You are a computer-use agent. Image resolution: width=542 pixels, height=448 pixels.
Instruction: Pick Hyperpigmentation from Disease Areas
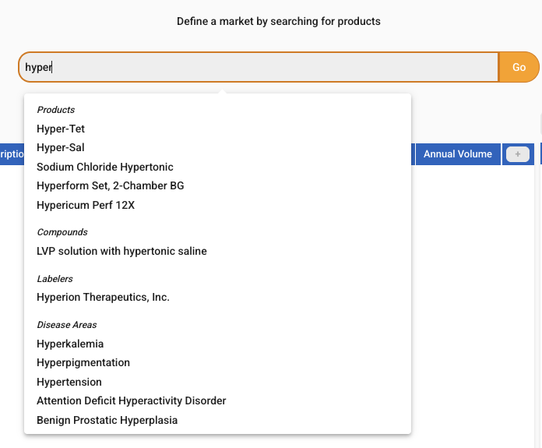83,363
